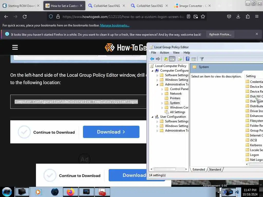Open the tracking protection shield icon
Image resolution: width=263 pixels, height=197 pixels.
pos(51,17)
